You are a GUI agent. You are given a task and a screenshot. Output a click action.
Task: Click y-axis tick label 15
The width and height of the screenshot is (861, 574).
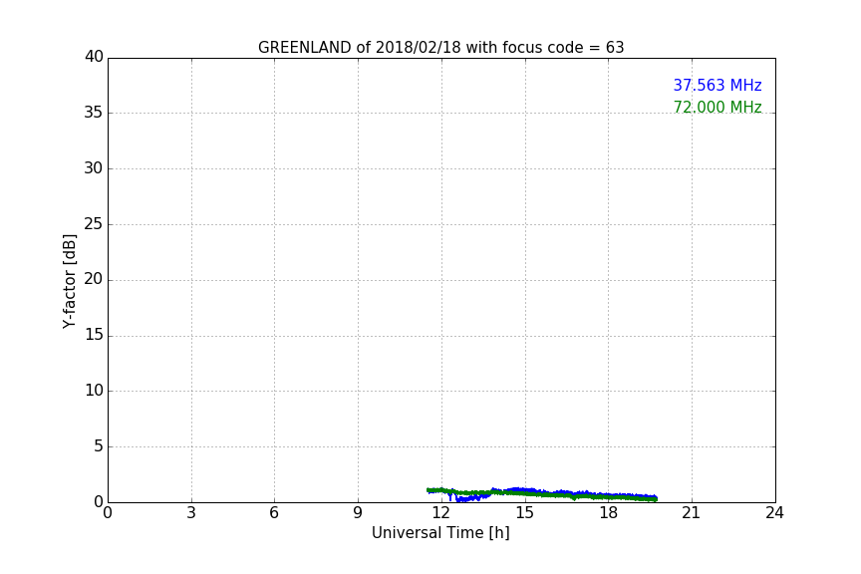click(x=94, y=335)
